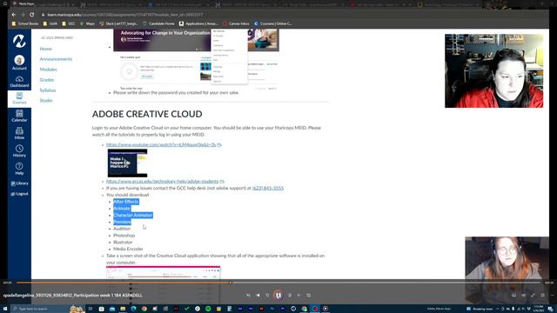The width and height of the screenshot is (557, 313).
Task: Click the highlighted 'Character Animator' list item
Action: point(133,215)
